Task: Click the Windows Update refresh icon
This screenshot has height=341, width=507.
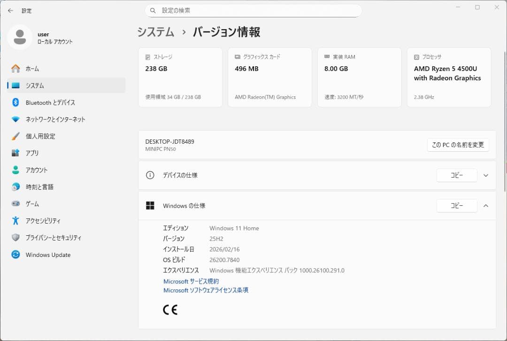Action: pos(15,255)
